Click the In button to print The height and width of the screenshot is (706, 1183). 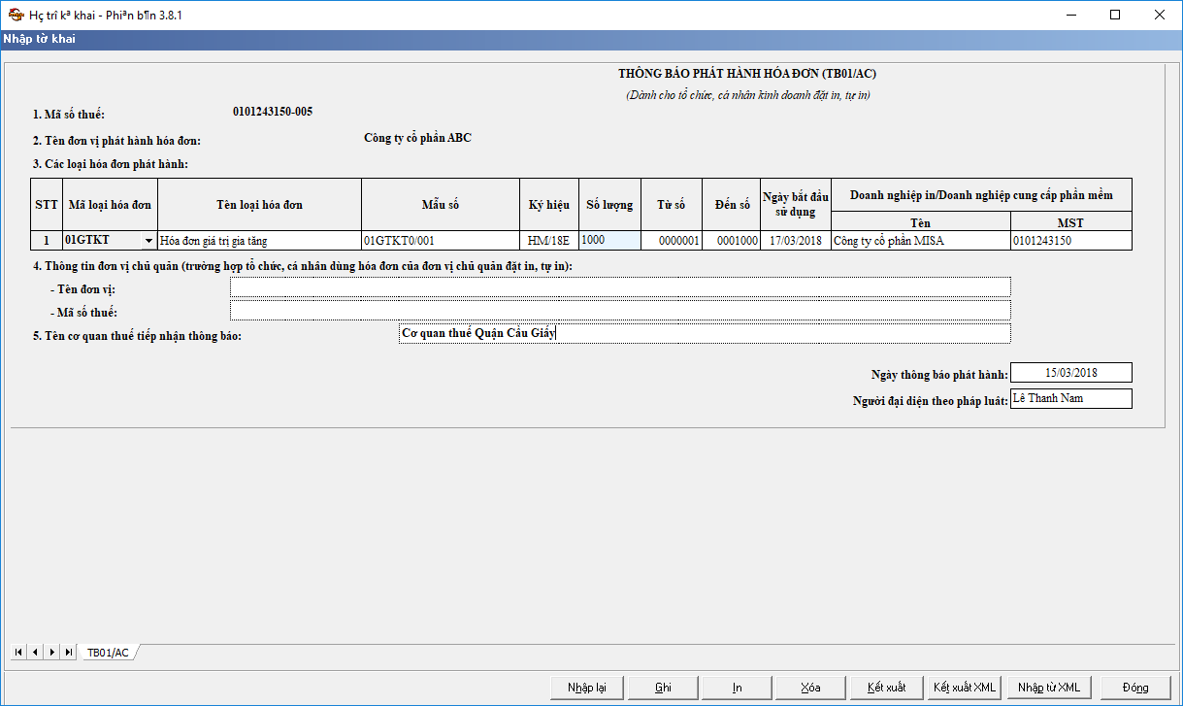click(x=738, y=688)
